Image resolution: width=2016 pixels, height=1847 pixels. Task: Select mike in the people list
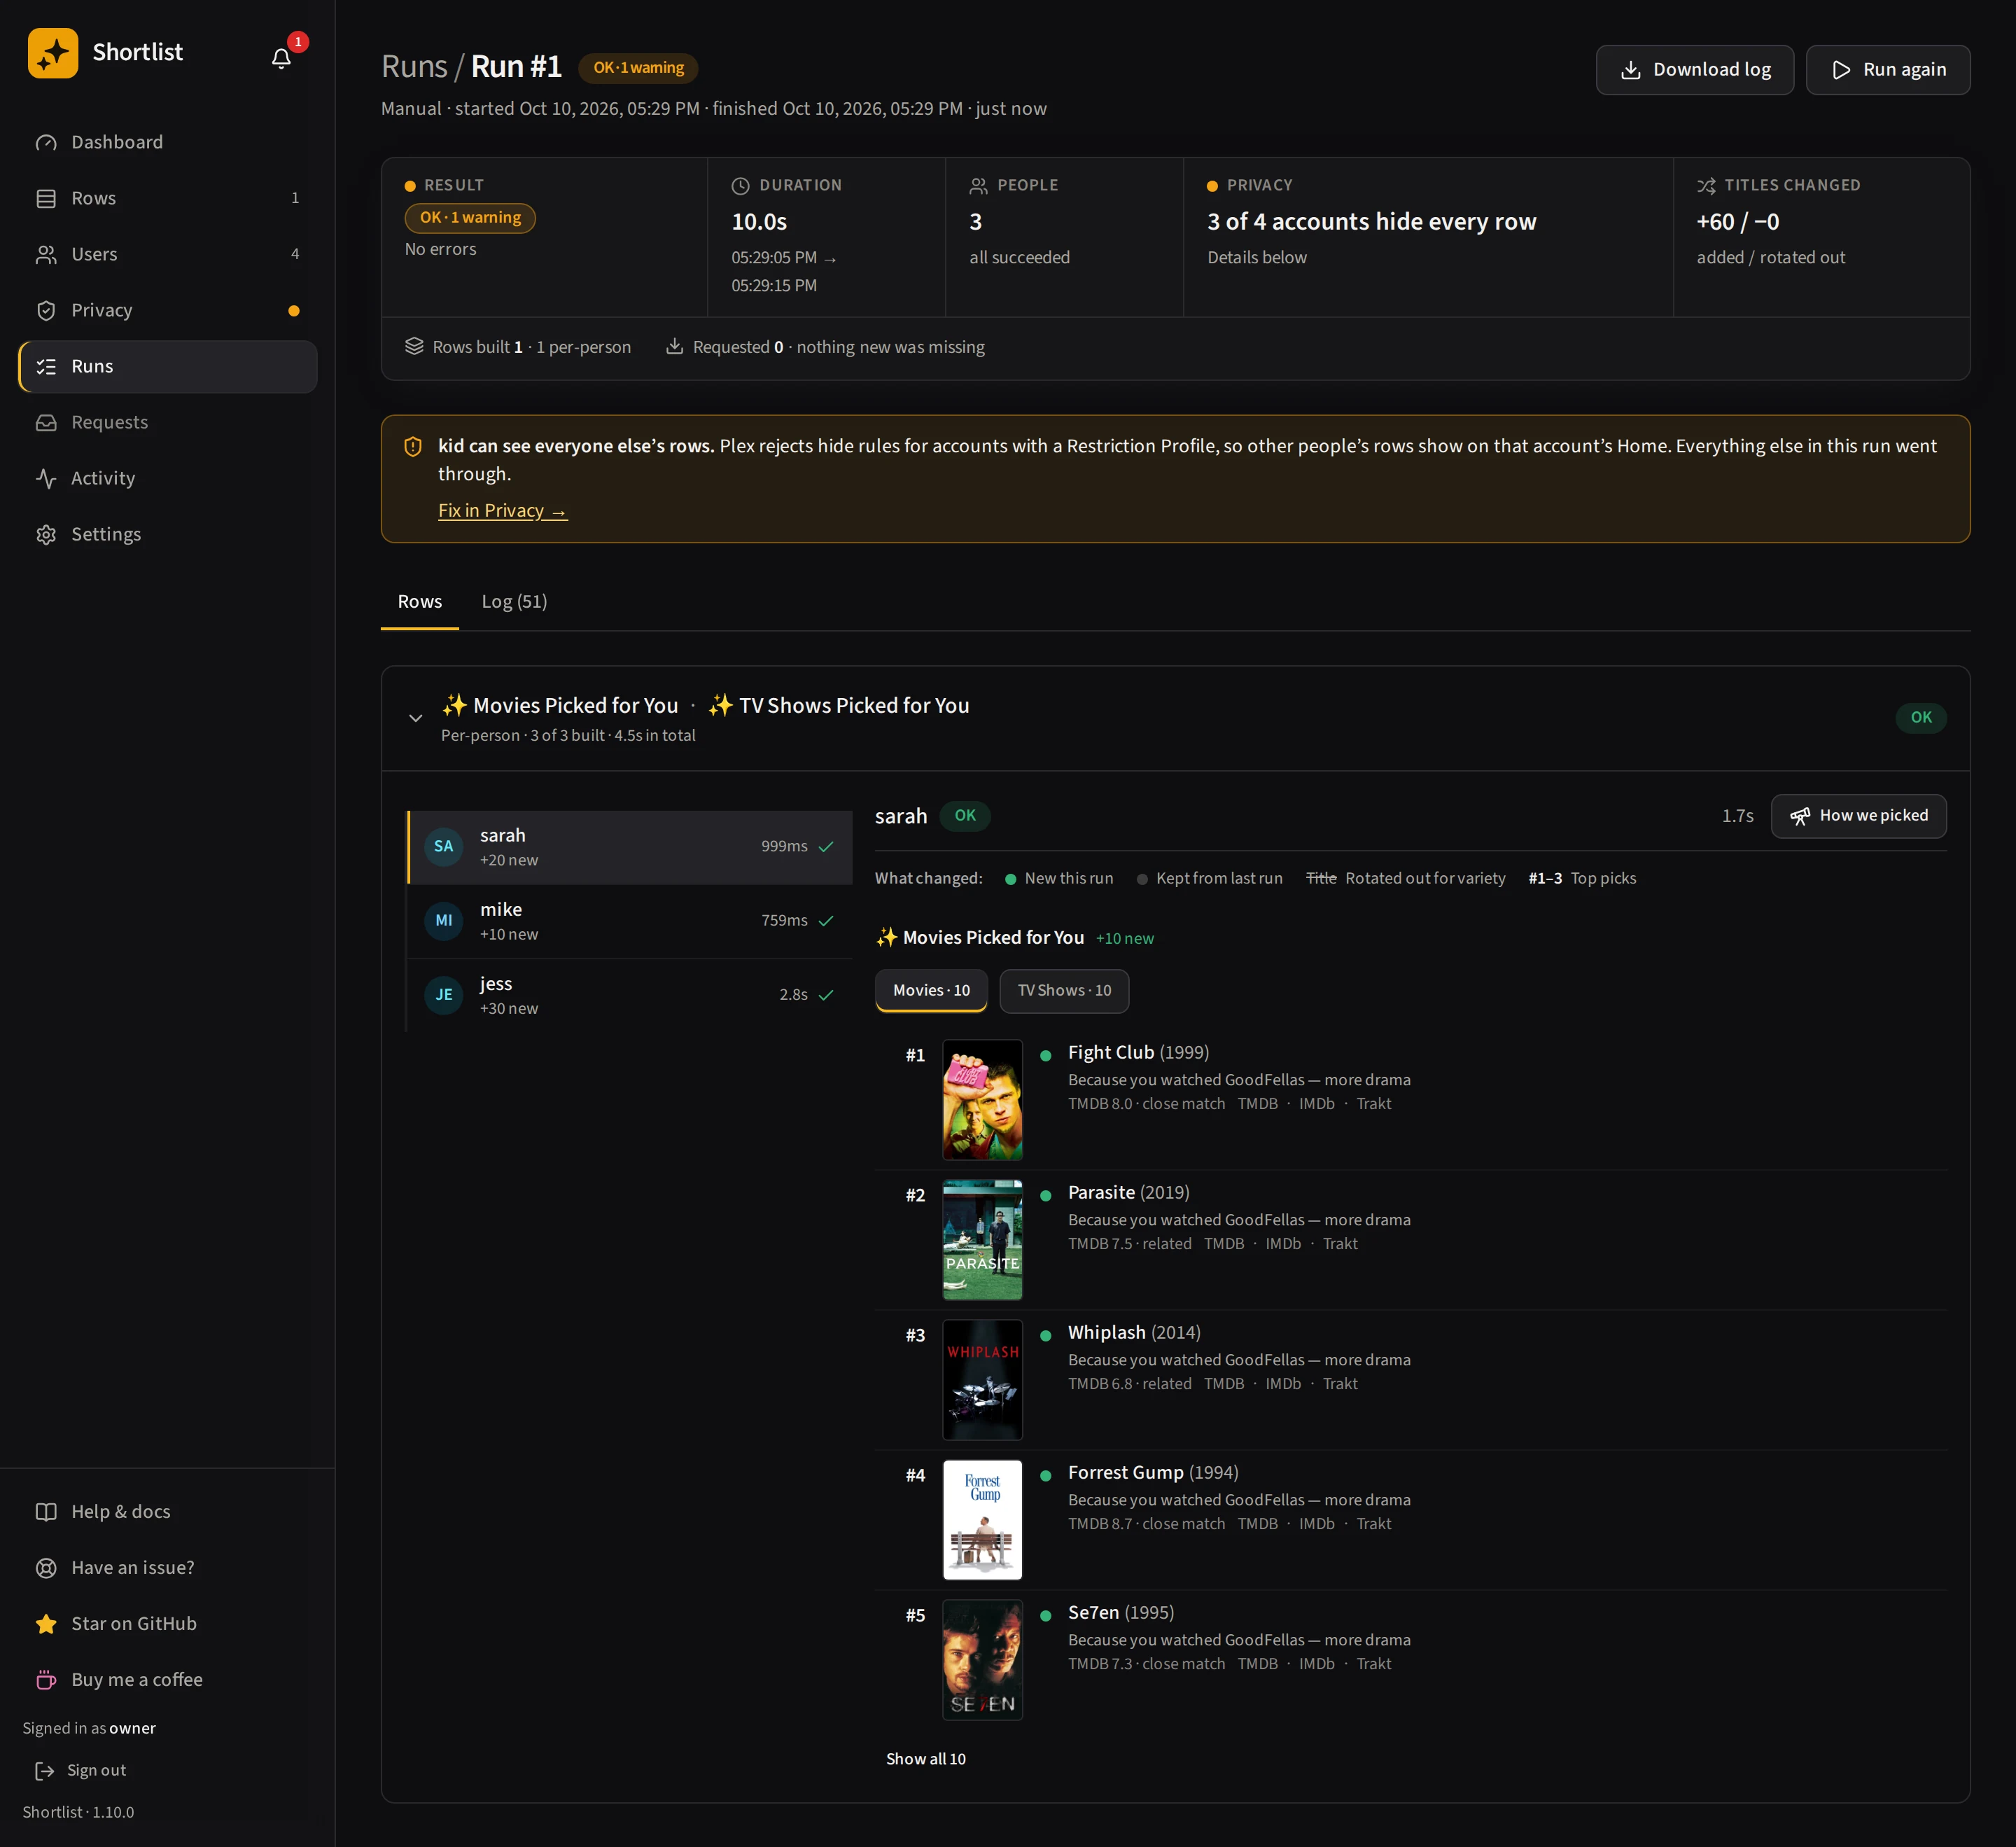(630, 921)
